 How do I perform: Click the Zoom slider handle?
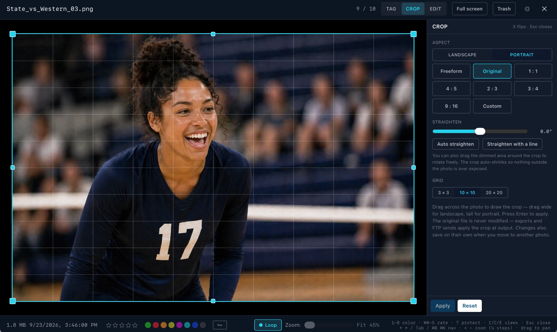309,325
